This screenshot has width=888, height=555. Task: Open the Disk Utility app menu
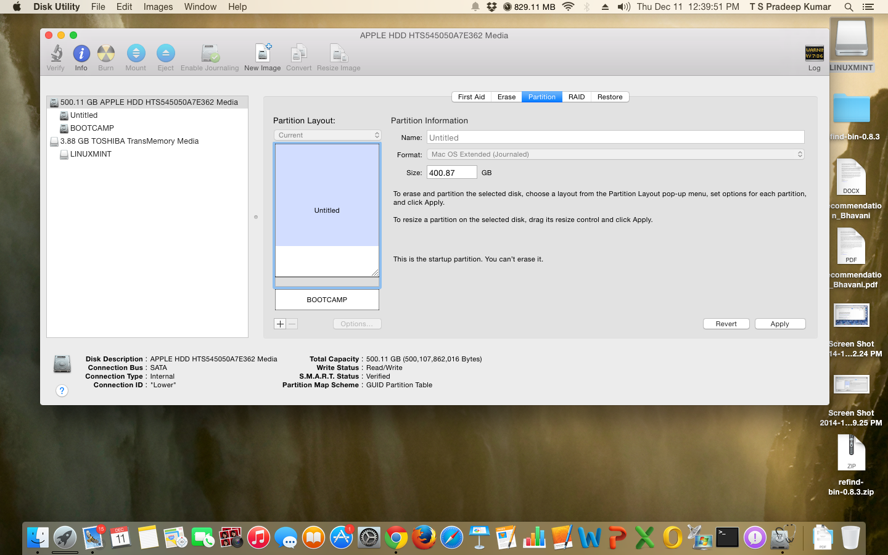57,7
